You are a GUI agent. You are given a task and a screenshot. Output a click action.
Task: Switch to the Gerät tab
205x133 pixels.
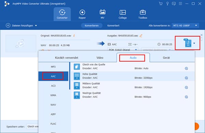(166, 58)
